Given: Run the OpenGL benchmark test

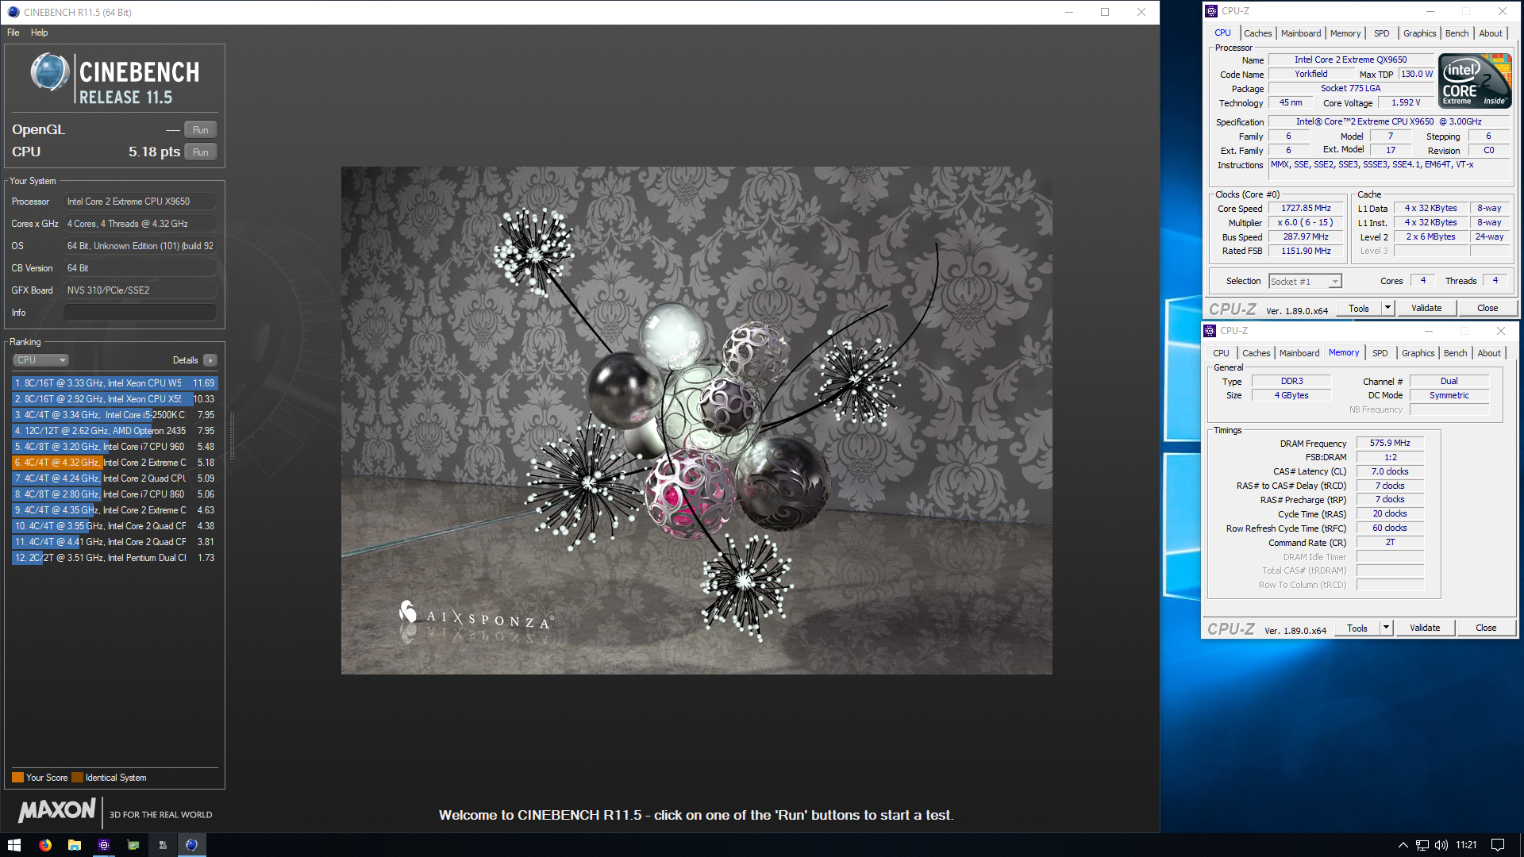Looking at the screenshot, I should [200, 130].
